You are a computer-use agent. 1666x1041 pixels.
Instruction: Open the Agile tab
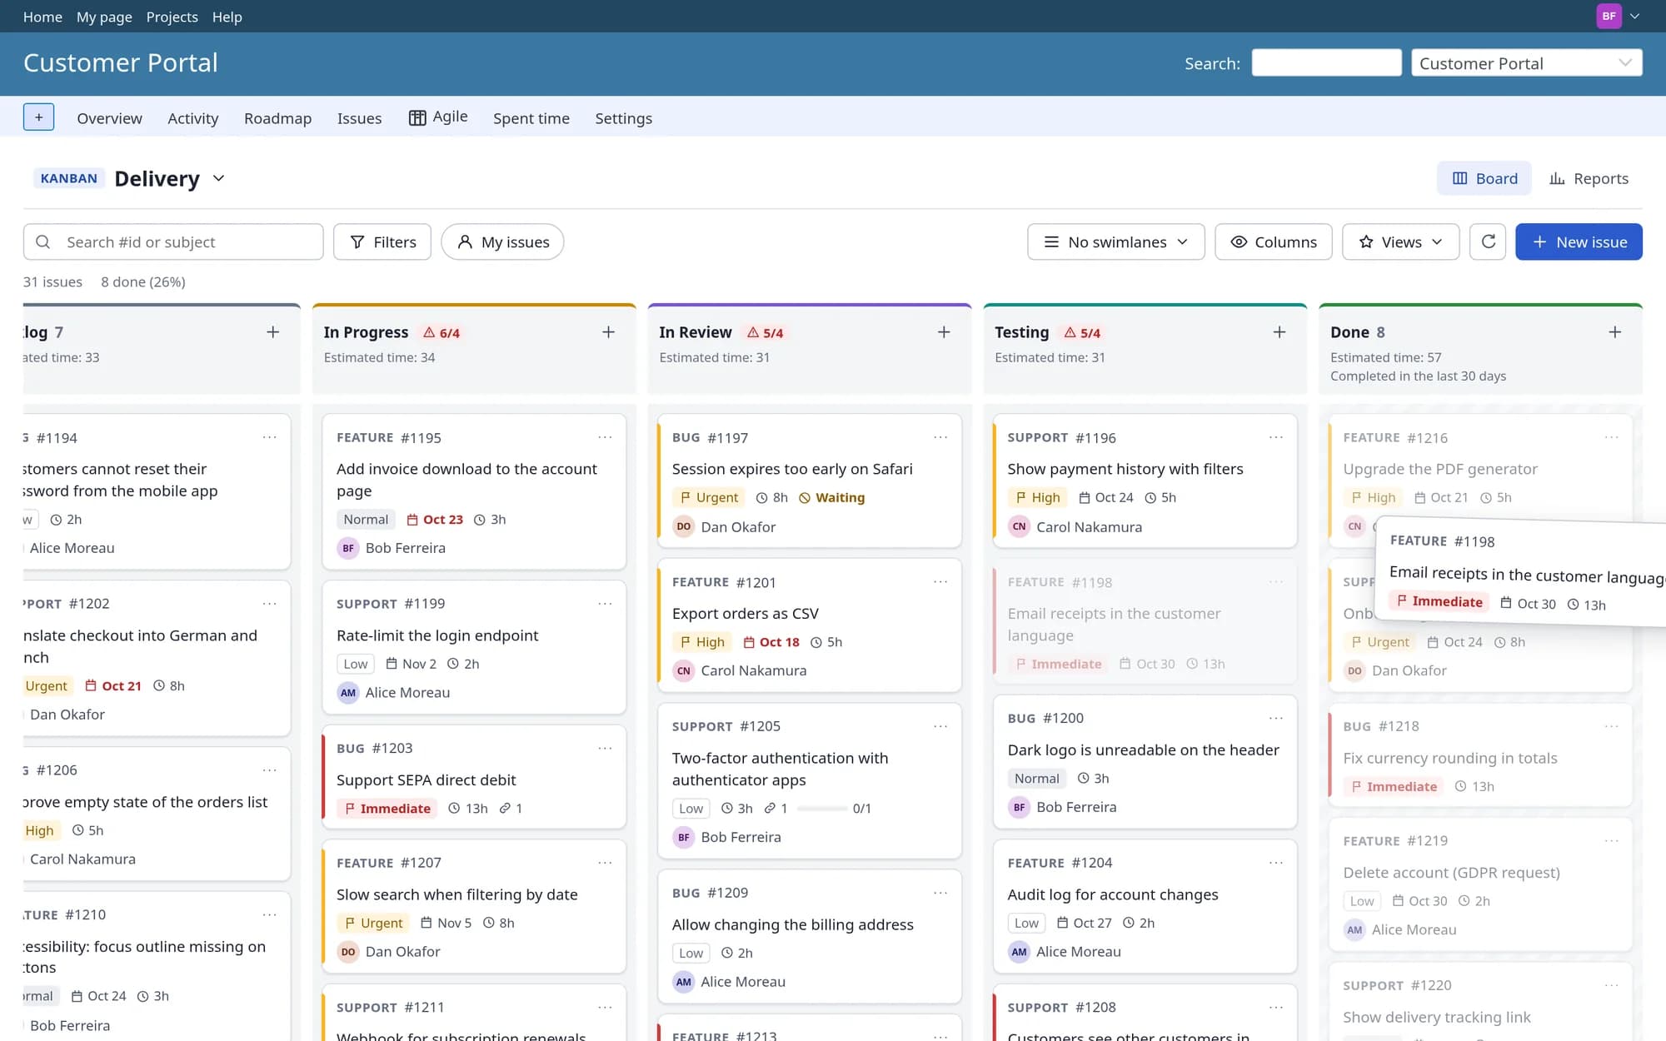point(438,117)
